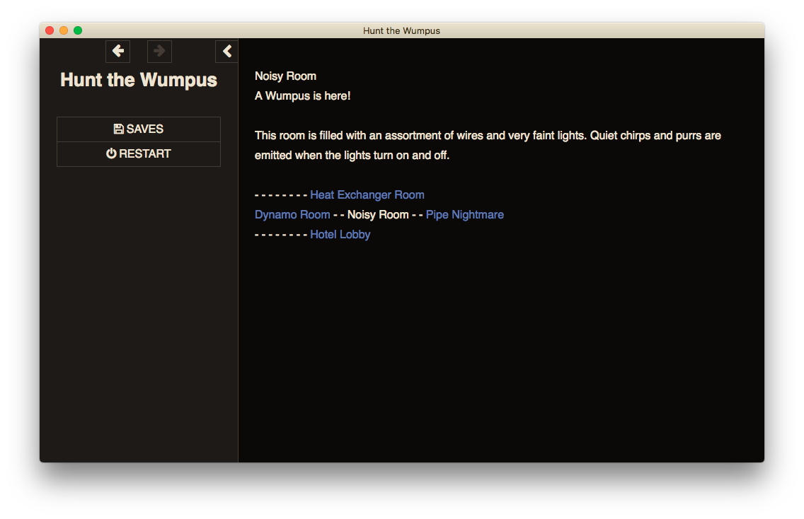Minimize the window with yellow button
This screenshot has width=804, height=519.
tap(64, 30)
